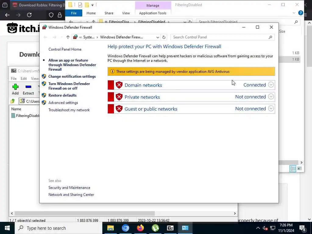312x234 pixels.
Task: Open Network and Sharing Center link
Action: pyautogui.click(x=71, y=195)
